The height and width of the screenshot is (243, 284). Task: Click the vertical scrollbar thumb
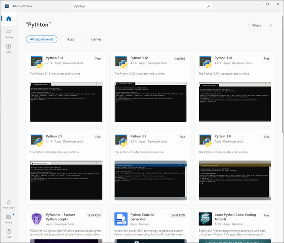[283, 75]
